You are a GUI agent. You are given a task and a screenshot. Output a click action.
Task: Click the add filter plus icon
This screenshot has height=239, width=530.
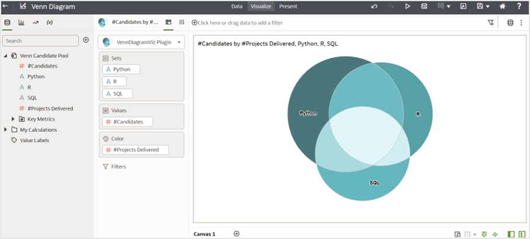coord(195,23)
